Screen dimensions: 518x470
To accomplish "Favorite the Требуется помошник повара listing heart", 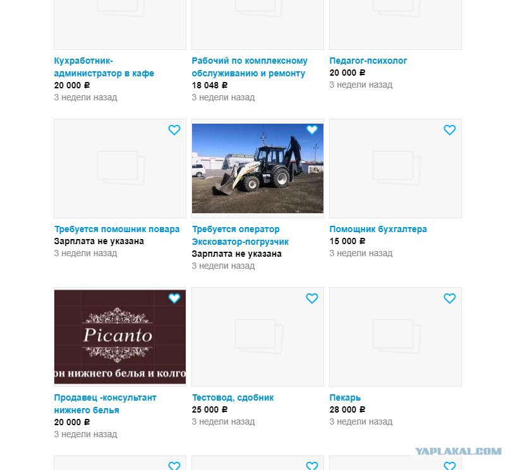I will [x=174, y=130].
